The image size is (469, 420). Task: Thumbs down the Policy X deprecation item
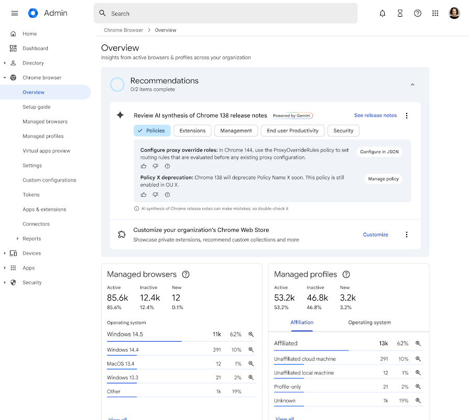tap(156, 195)
